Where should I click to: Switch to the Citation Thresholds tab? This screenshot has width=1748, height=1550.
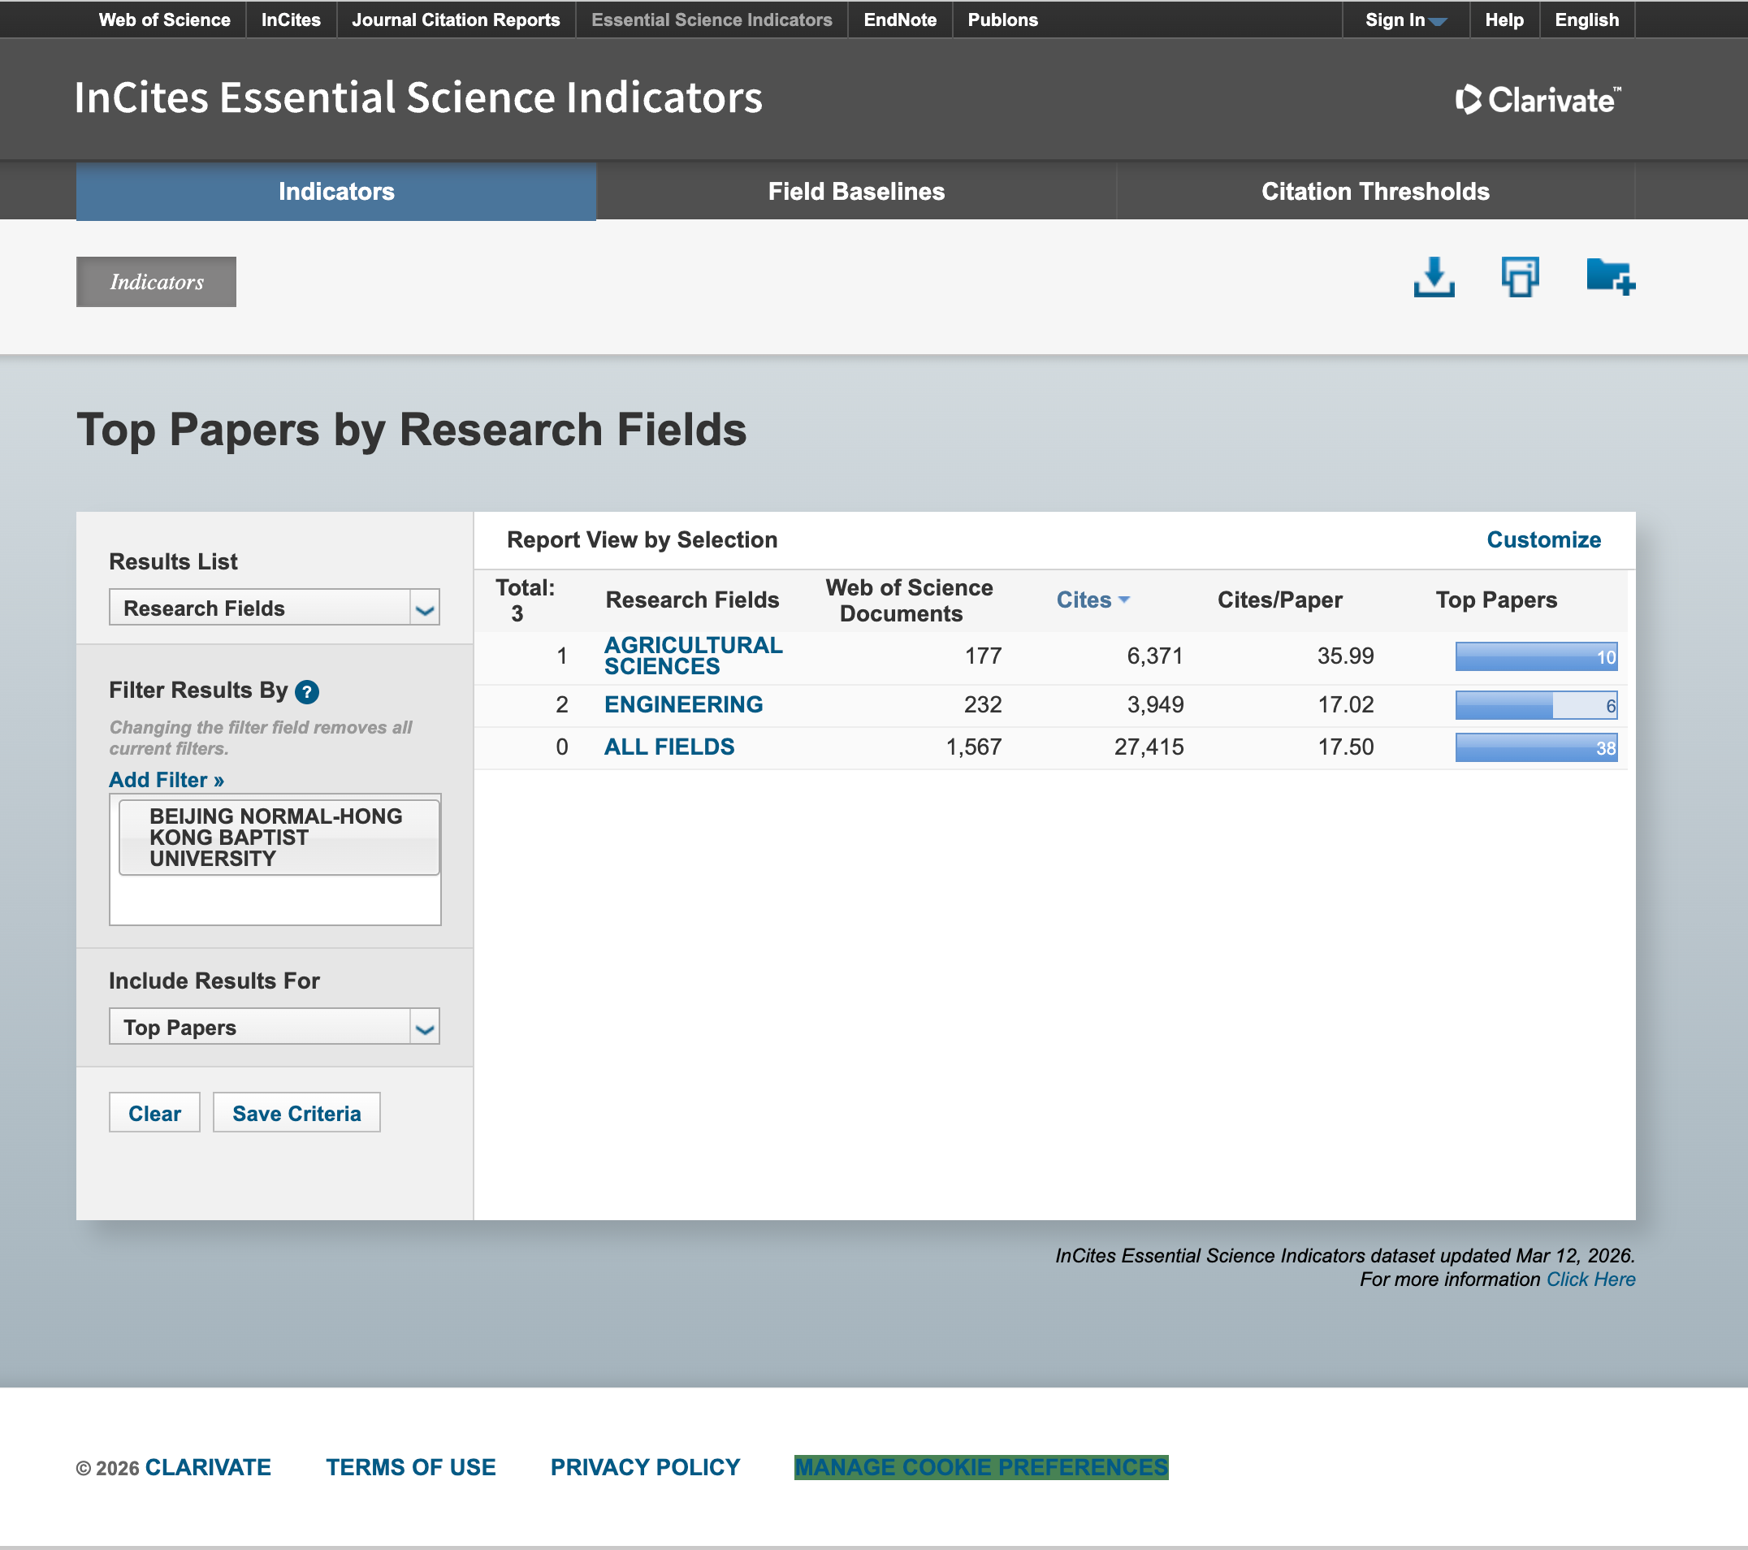1374,192
